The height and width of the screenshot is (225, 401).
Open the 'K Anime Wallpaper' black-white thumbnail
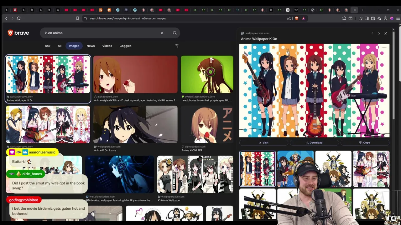[195, 174]
